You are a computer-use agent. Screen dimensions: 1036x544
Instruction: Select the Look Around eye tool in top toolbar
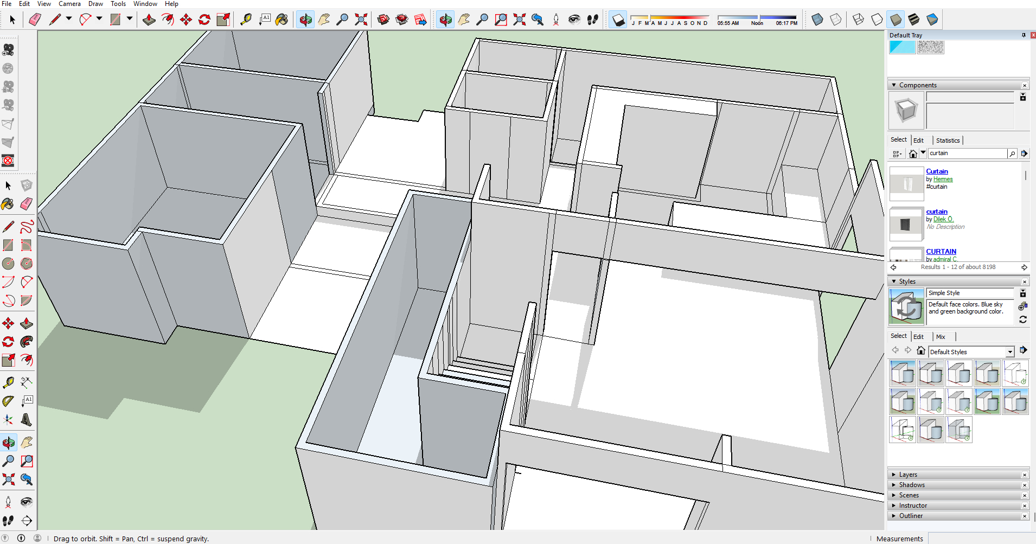click(574, 20)
